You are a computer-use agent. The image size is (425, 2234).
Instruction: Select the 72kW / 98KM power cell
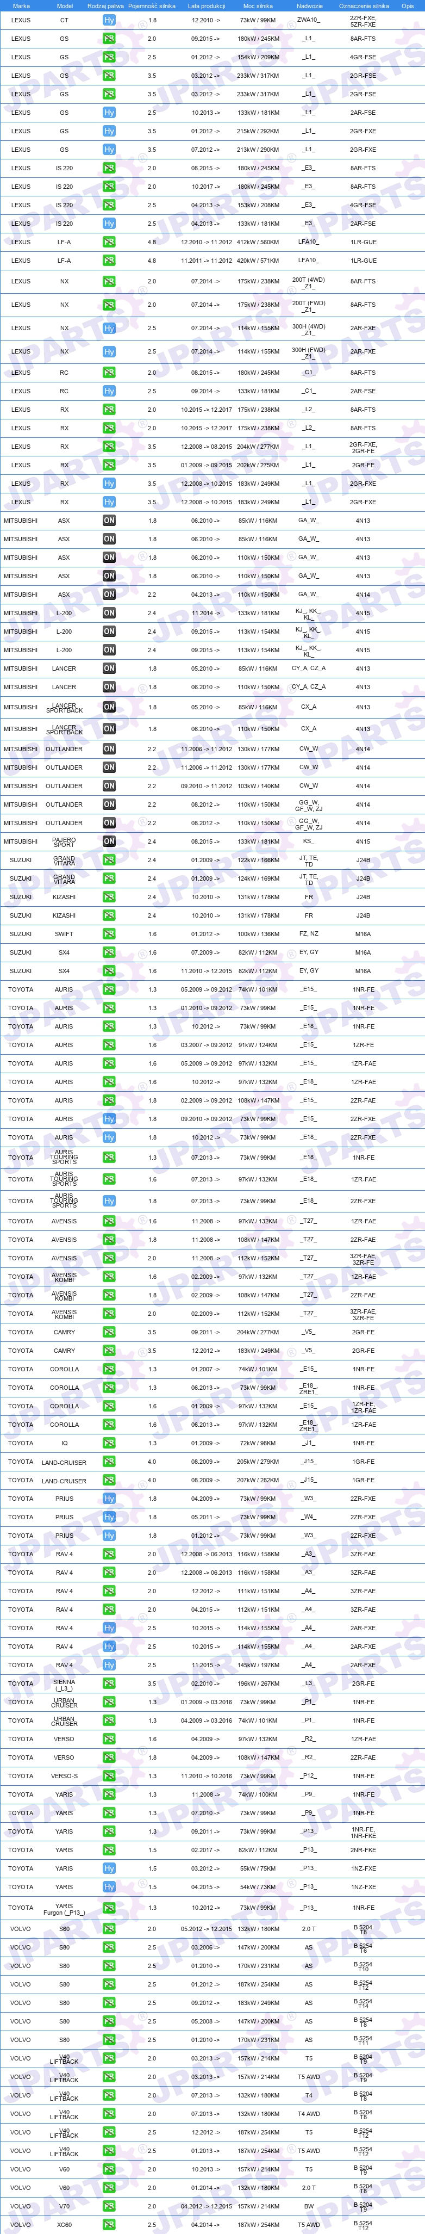click(258, 1443)
